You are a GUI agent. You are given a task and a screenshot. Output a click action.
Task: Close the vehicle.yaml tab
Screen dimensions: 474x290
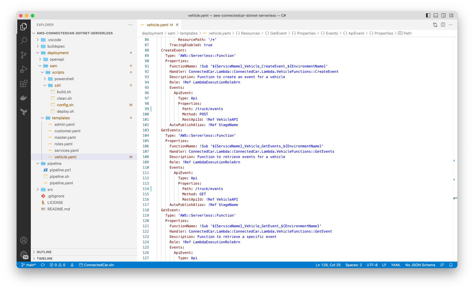pos(177,25)
